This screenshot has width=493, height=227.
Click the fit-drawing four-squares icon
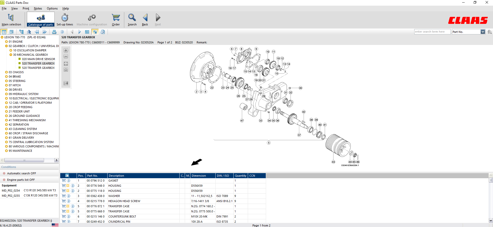66,63
